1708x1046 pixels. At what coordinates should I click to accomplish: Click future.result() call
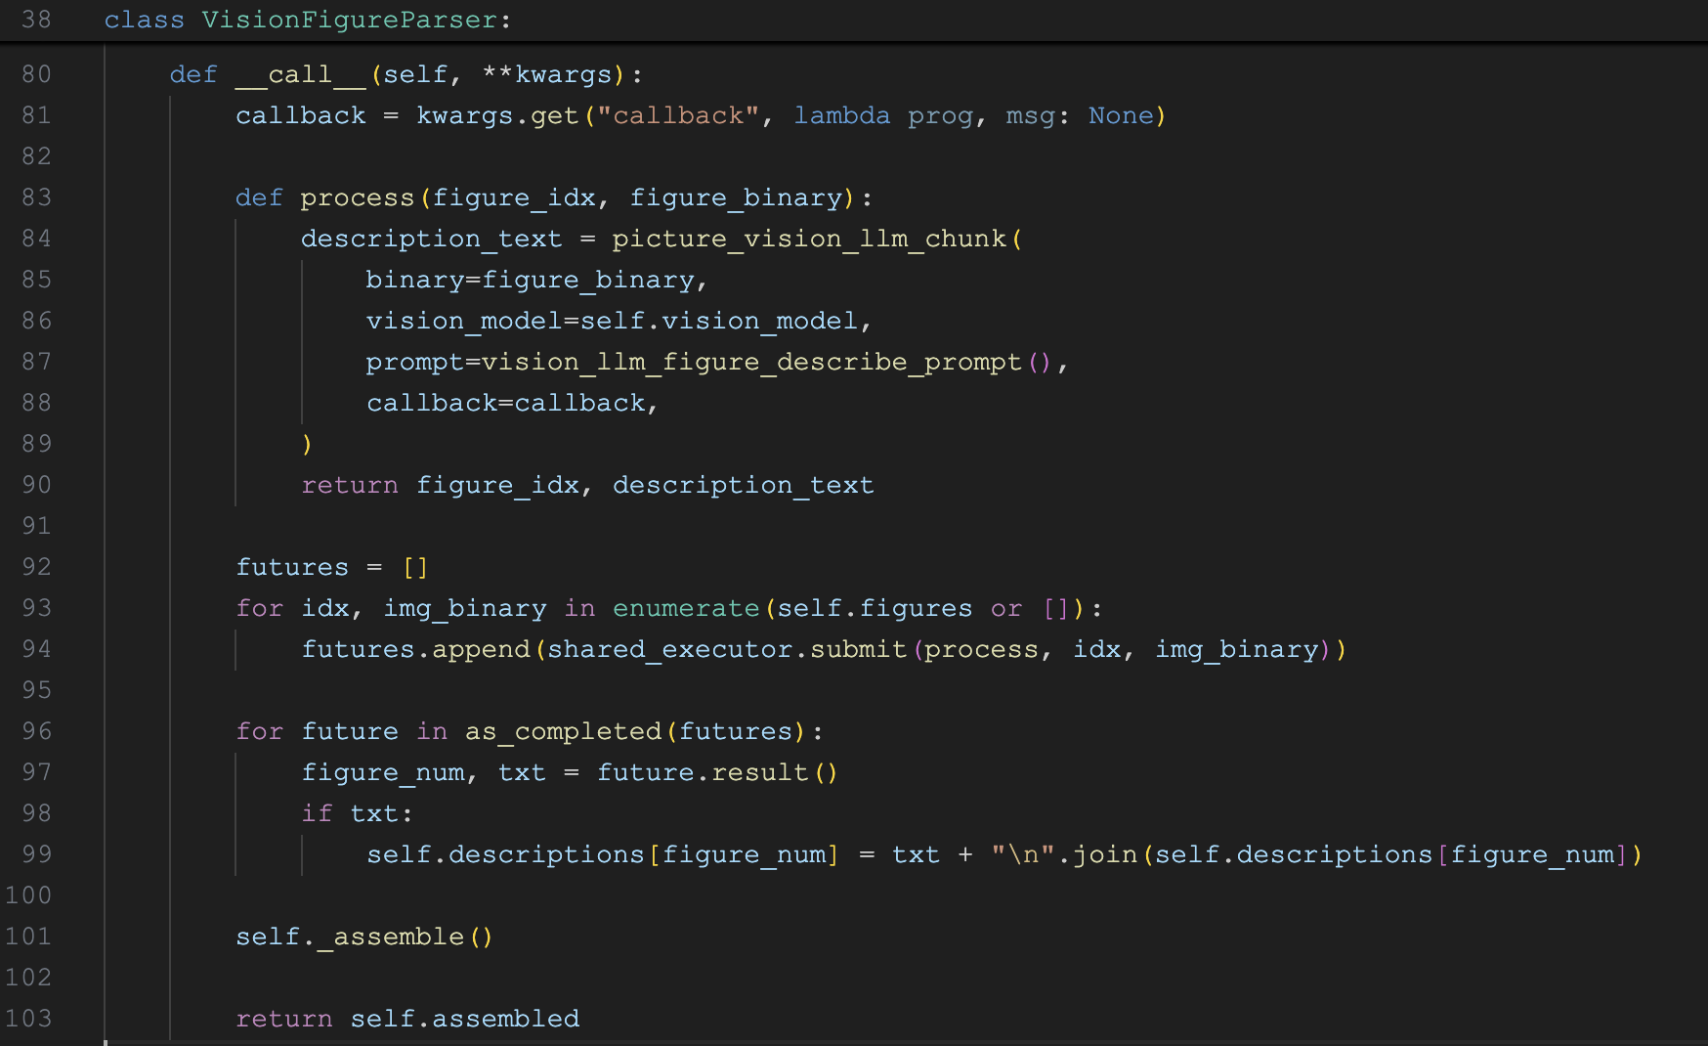tap(718, 772)
